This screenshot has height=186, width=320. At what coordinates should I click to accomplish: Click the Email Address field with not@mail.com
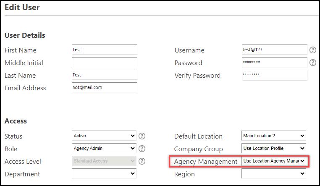click(105, 87)
